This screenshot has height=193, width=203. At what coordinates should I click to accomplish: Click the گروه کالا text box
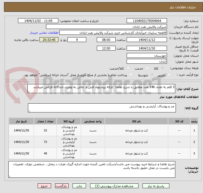point(102,108)
